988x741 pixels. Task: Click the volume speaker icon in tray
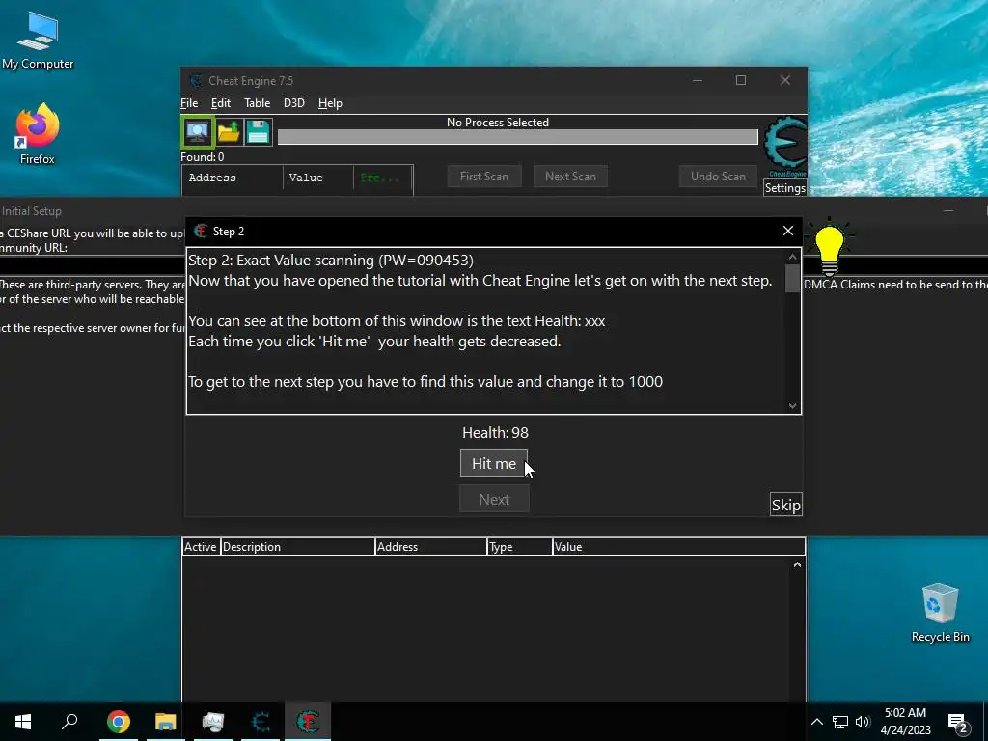[863, 722]
